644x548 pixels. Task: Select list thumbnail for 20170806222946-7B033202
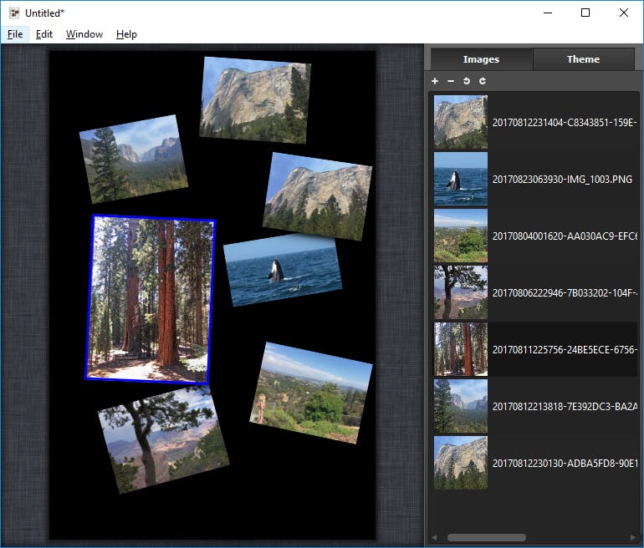coord(461,292)
